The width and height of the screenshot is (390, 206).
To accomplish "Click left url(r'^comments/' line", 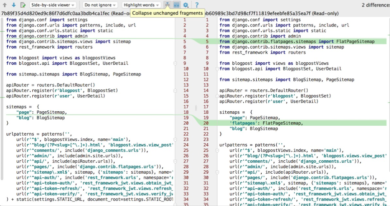I will click(x=82, y=151).
